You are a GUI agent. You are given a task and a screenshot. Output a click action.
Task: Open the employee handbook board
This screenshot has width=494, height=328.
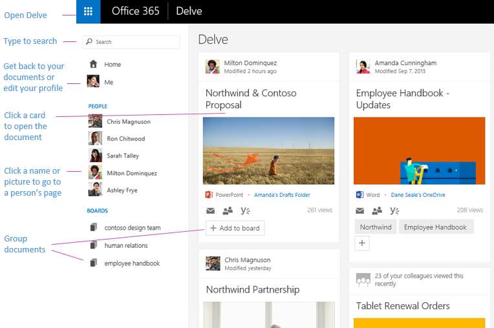pyautogui.click(x=132, y=263)
